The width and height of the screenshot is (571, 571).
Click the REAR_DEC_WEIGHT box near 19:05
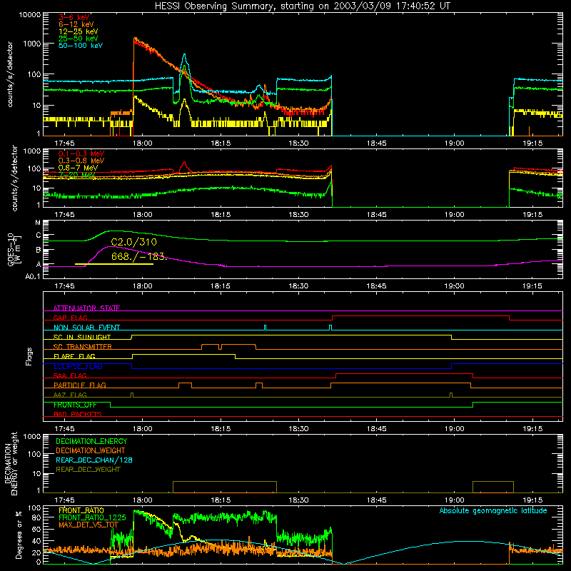click(x=493, y=487)
